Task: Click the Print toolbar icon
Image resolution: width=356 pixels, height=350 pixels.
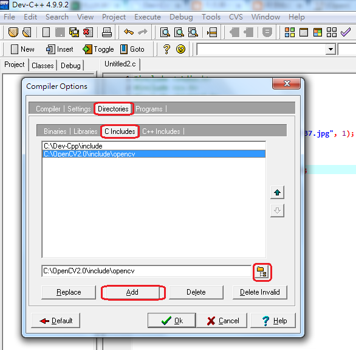Action: 106,32
